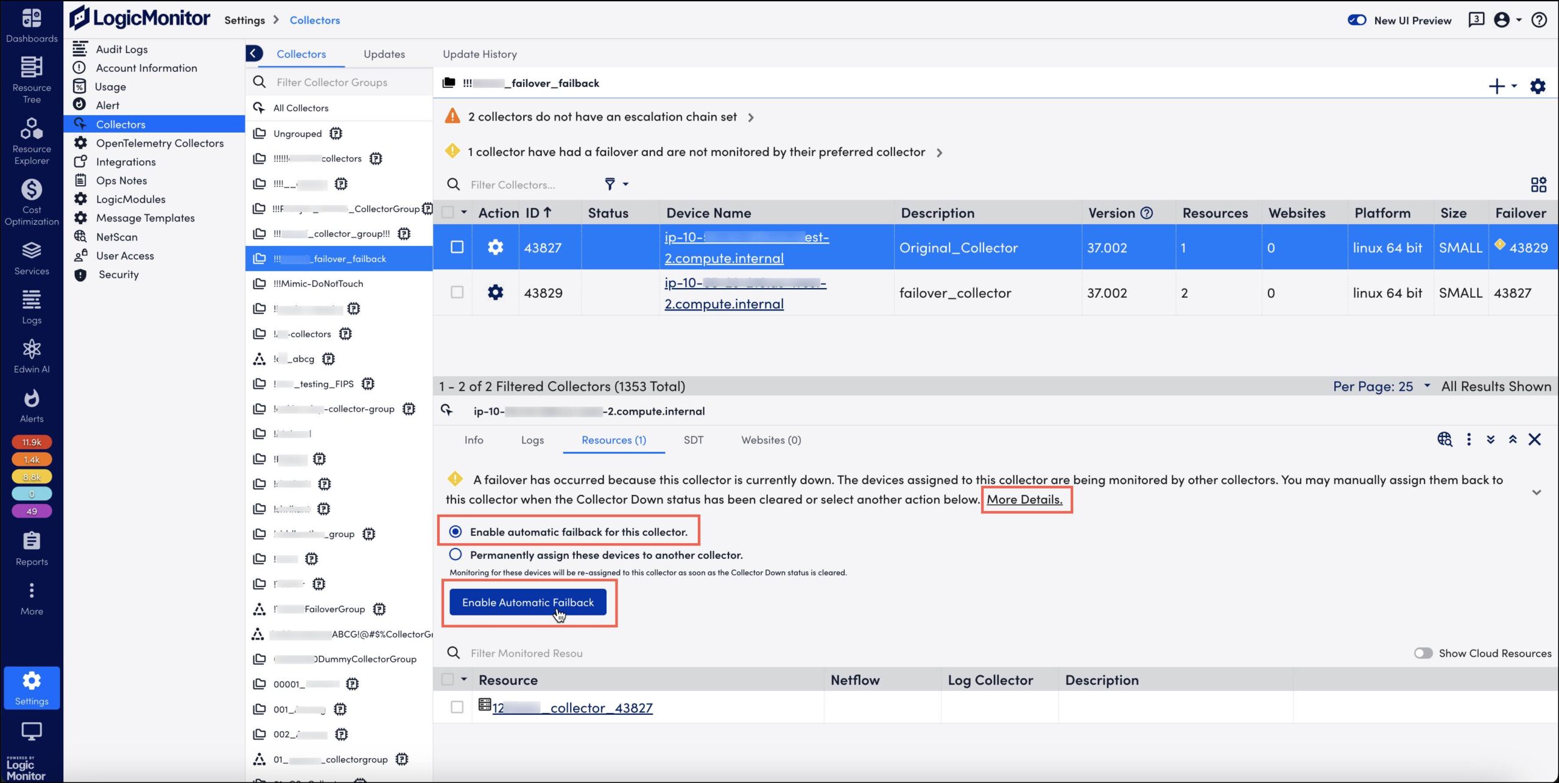1559x783 pixels.
Task: Open the help question mark icon
Action: click(x=1539, y=20)
